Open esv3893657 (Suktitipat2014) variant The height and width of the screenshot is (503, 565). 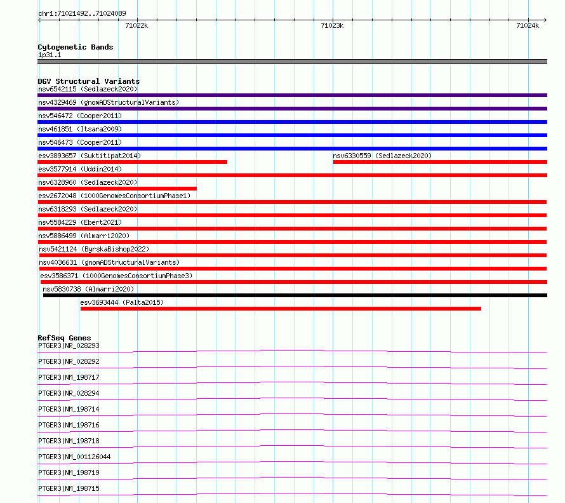(90, 156)
